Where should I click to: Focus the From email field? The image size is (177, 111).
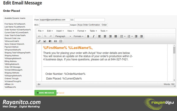[55, 20]
